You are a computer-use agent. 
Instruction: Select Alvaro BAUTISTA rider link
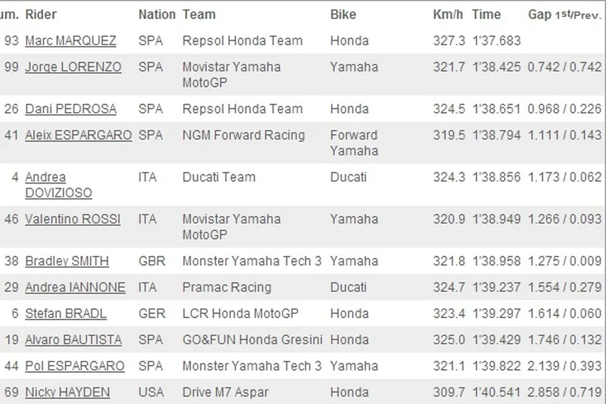point(73,340)
